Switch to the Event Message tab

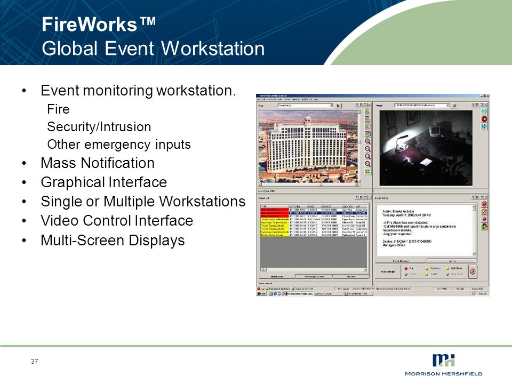(x=401, y=261)
